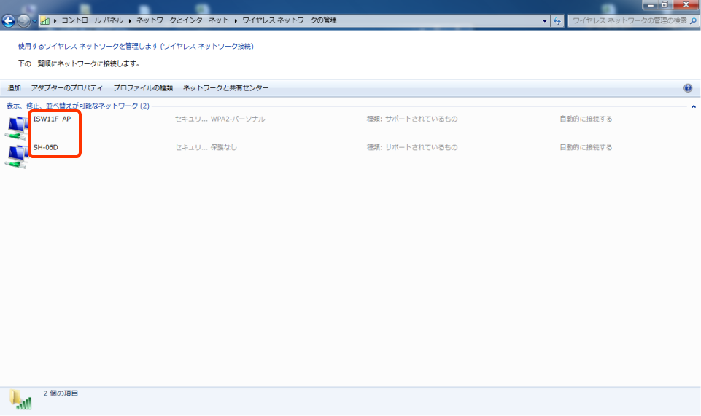The height and width of the screenshot is (416, 701).
Task: Open ネットワークと共有センター from the toolbar
Action: point(225,88)
